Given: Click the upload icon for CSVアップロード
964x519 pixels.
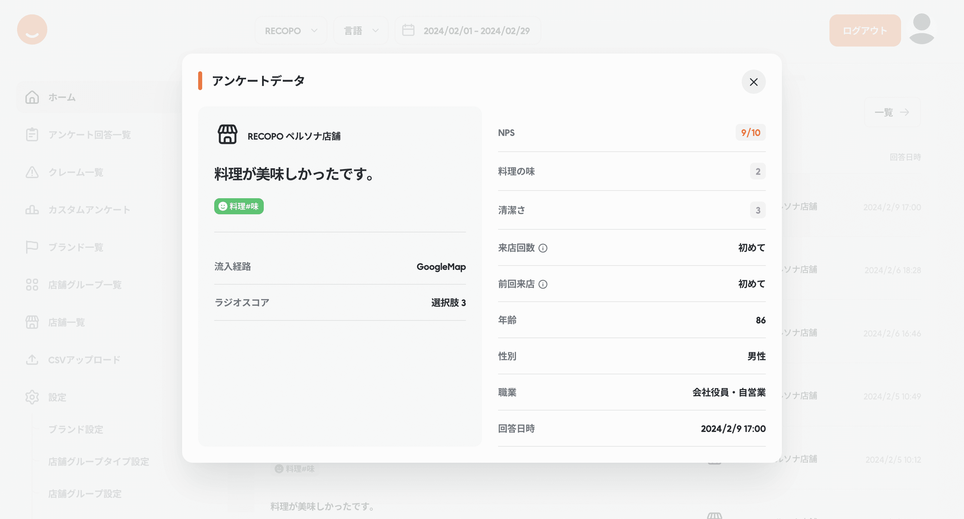Looking at the screenshot, I should 32,360.
